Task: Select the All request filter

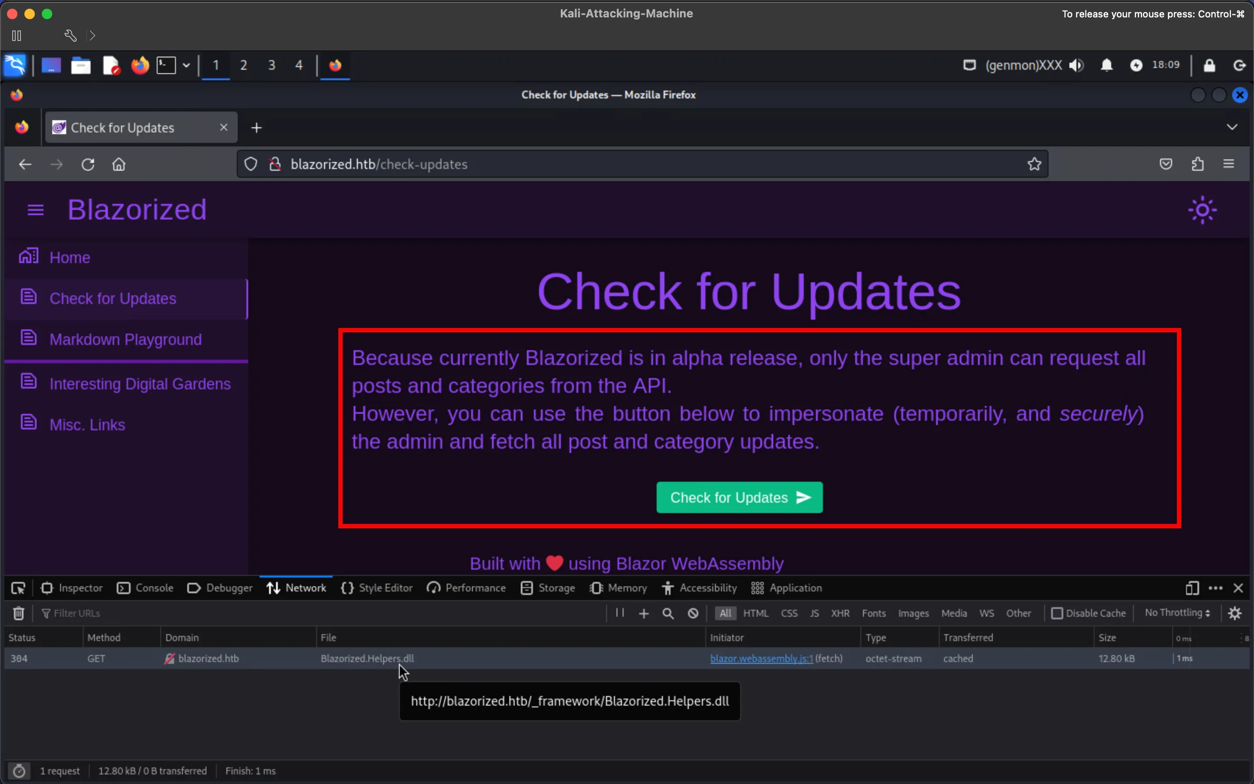Action: point(725,613)
